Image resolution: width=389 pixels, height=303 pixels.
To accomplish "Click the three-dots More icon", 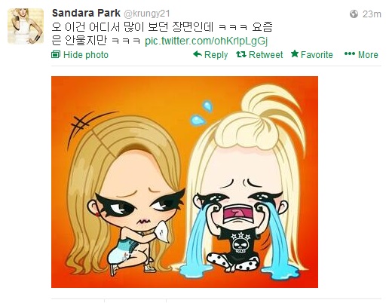I will pos(350,54).
